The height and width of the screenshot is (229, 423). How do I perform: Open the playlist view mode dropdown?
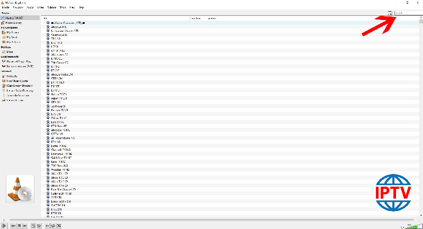pyautogui.click(x=390, y=13)
